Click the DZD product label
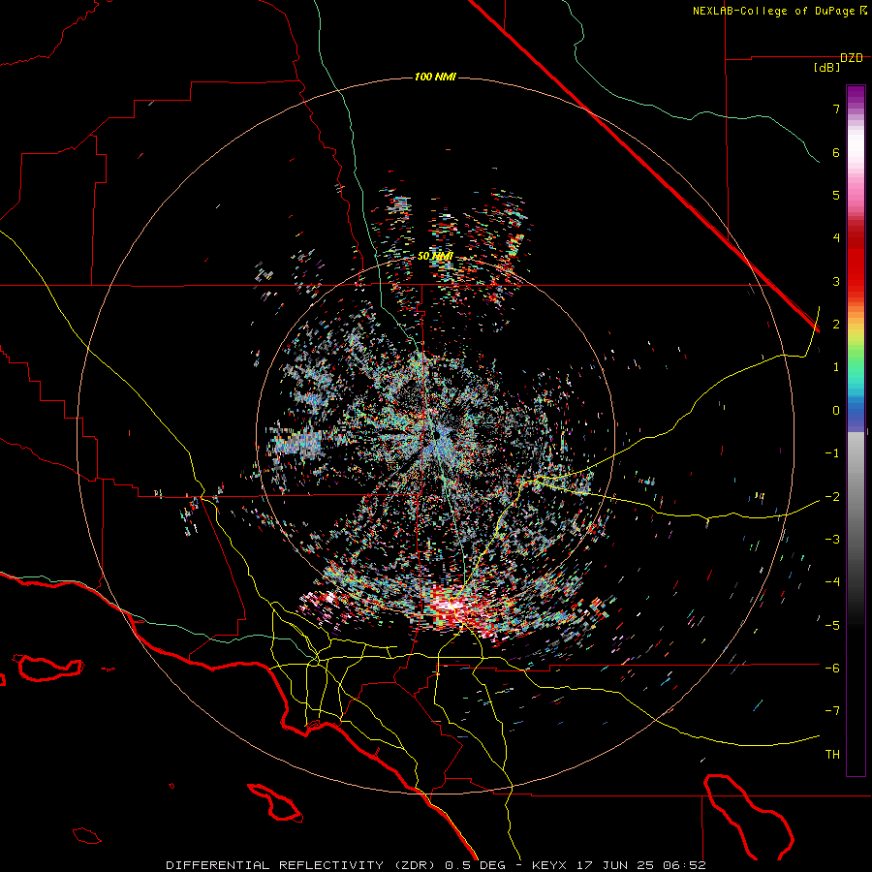Screen dimensions: 872x872 pyautogui.click(x=851, y=58)
